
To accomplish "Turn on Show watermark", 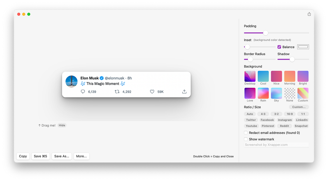I will click(x=246, y=139).
